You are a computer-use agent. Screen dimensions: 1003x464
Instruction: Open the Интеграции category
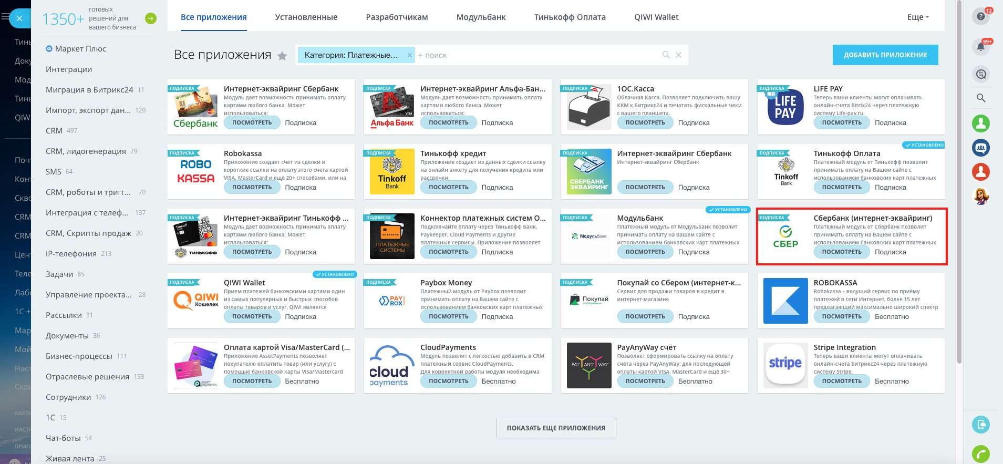tap(69, 69)
